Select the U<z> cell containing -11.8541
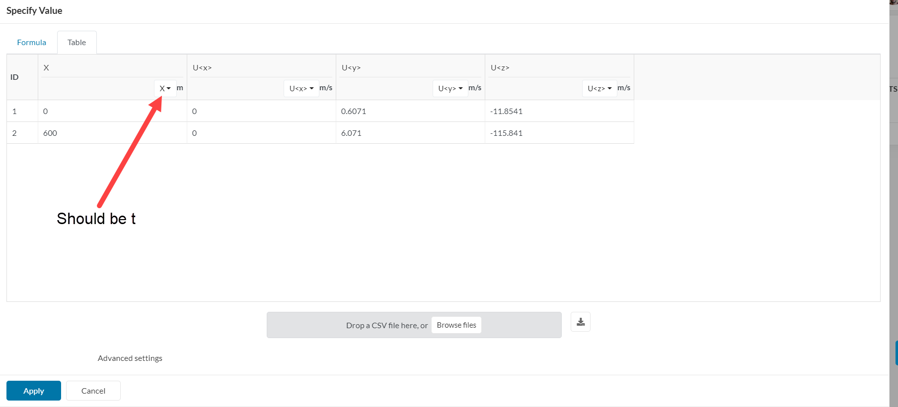 559,111
